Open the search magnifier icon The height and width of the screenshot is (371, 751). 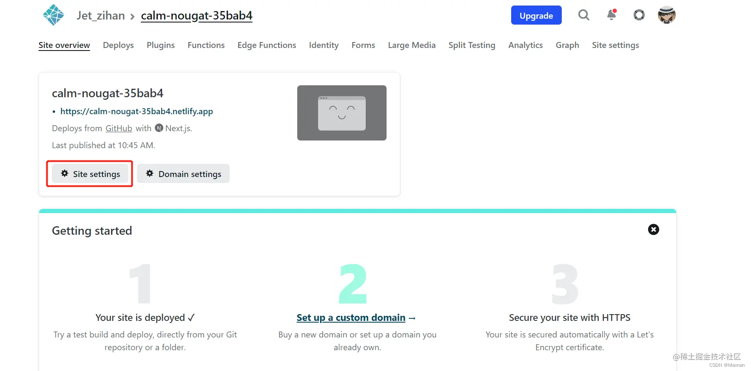[584, 15]
